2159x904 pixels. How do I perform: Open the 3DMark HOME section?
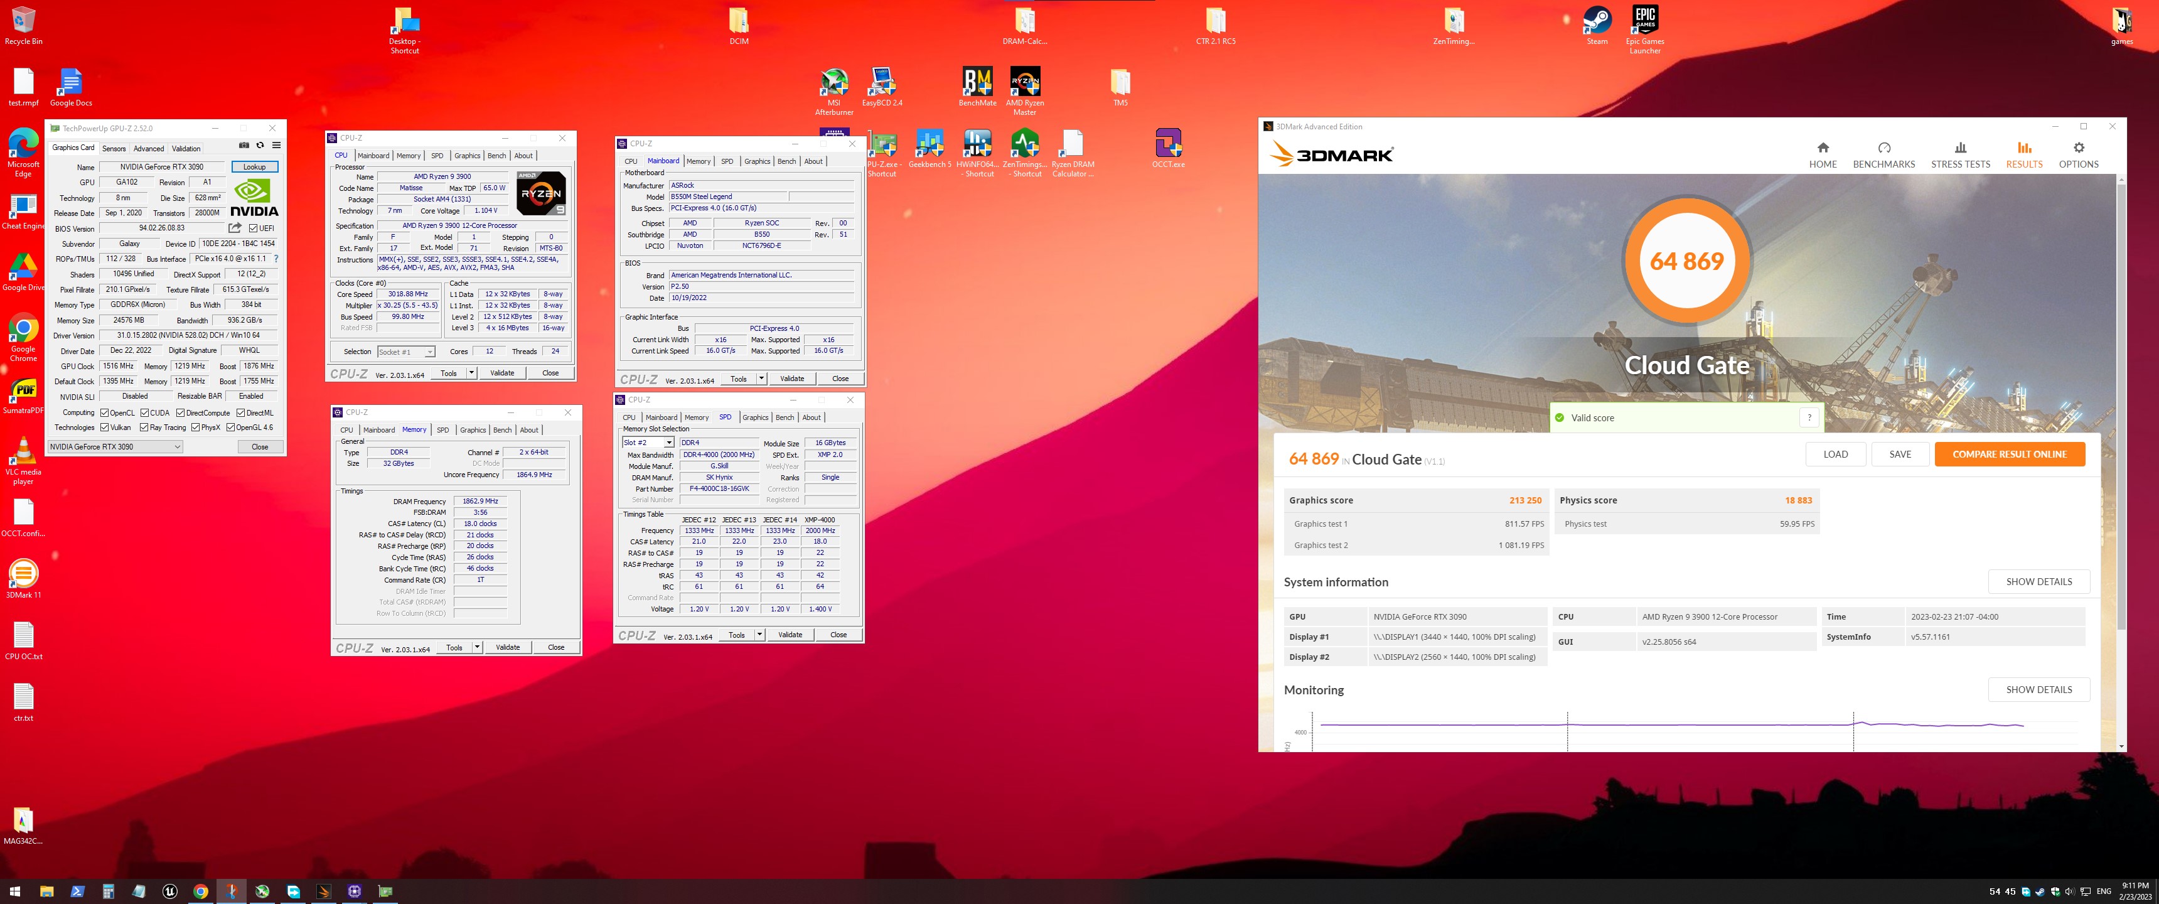pos(1822,155)
